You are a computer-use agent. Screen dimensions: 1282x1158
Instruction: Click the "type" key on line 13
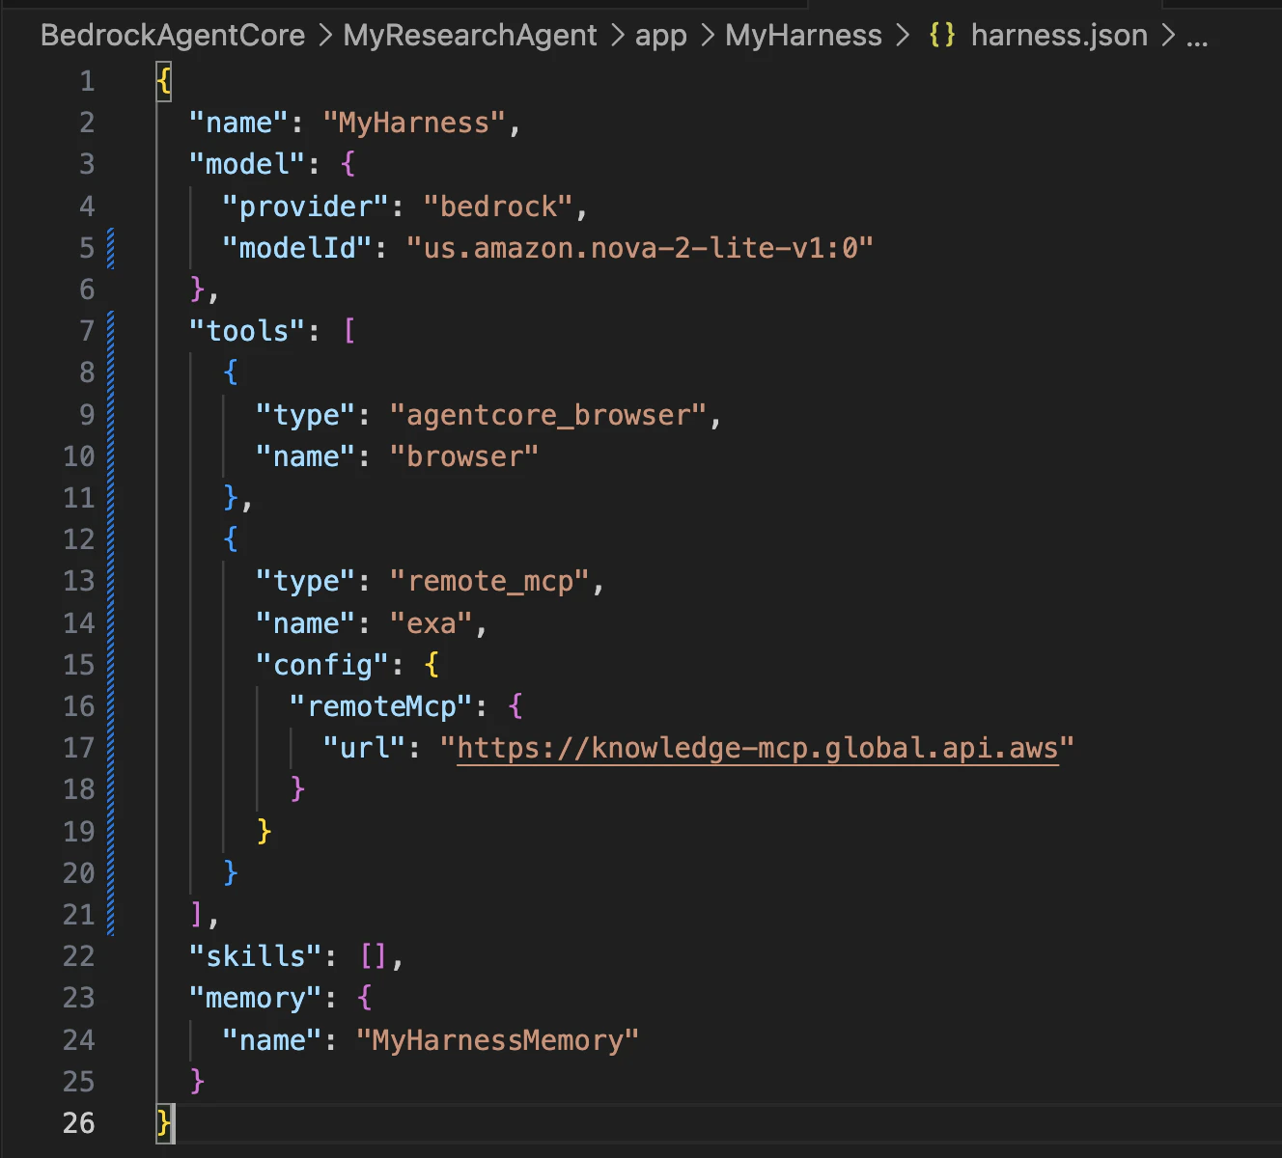(306, 581)
